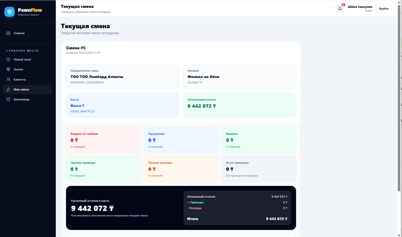Viewport: 402px width, 237px height.
Task: Click the PawnFlow brand name
Action: pos(30,10)
